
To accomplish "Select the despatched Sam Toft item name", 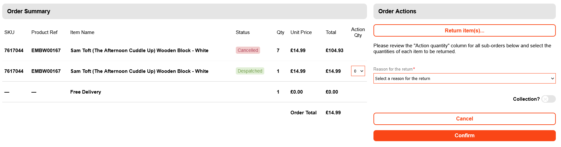I will pyautogui.click(x=139, y=71).
